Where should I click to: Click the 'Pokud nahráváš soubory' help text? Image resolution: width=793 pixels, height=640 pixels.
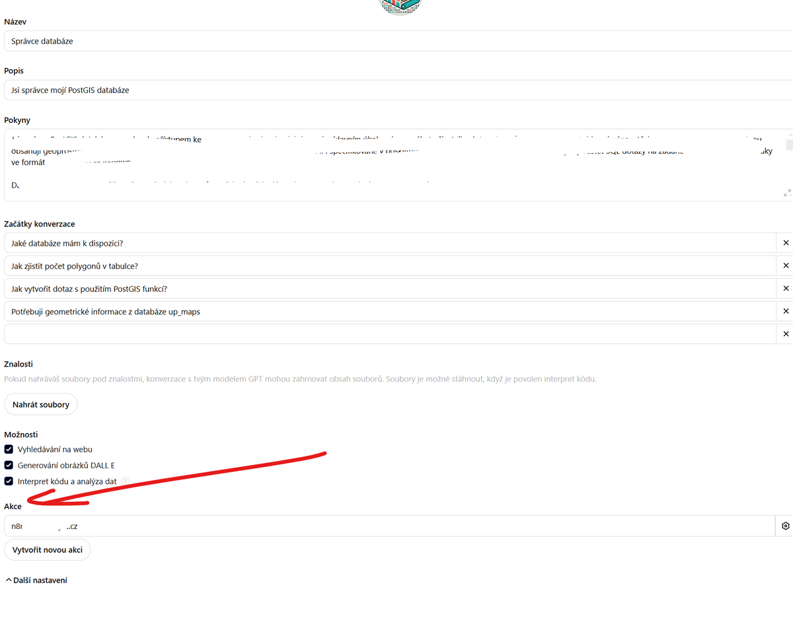300,379
